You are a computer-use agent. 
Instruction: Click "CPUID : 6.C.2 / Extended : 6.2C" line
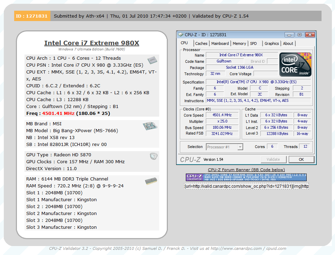(63, 86)
